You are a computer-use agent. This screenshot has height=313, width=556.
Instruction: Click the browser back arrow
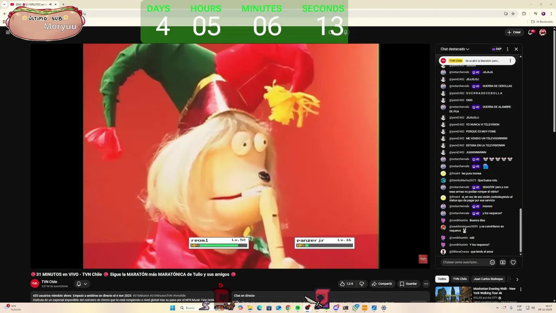[x=4, y=13]
